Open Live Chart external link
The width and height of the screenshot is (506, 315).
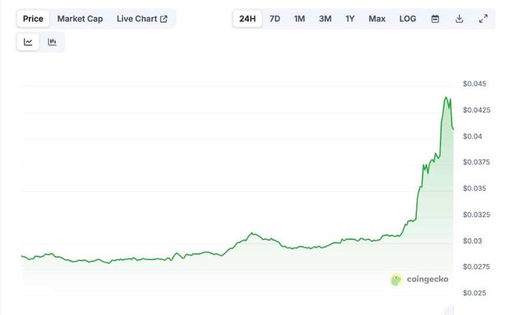point(142,19)
